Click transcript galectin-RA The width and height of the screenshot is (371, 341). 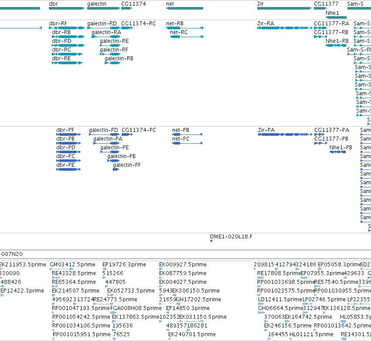(106, 32)
